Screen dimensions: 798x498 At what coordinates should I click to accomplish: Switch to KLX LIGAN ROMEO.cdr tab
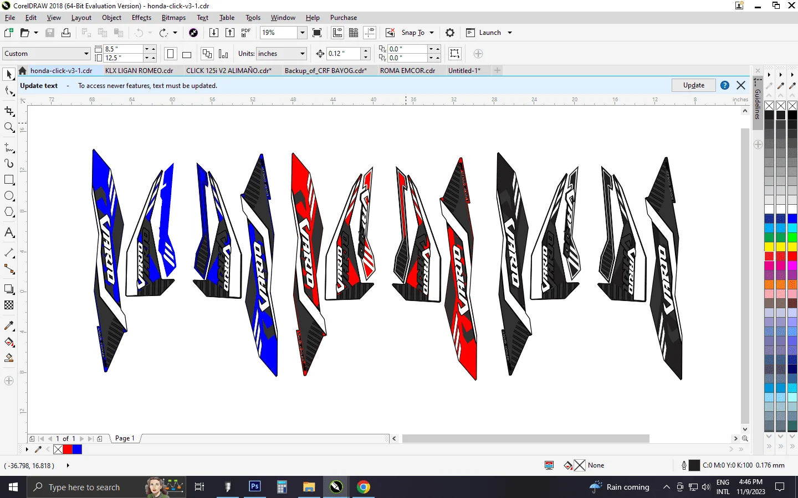139,71
